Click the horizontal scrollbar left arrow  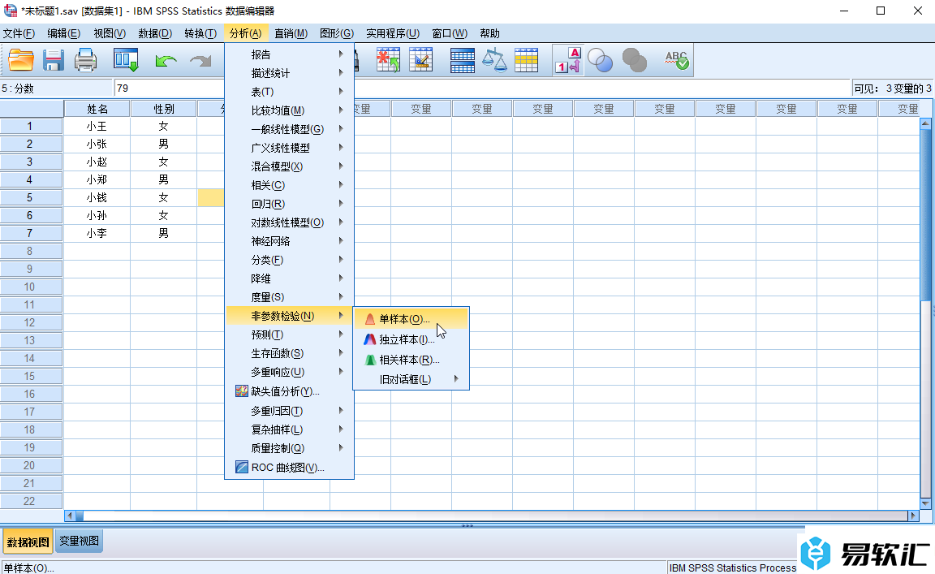[x=70, y=516]
